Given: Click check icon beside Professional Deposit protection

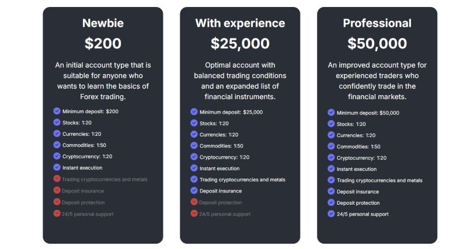Looking at the screenshot, I should point(331,202).
